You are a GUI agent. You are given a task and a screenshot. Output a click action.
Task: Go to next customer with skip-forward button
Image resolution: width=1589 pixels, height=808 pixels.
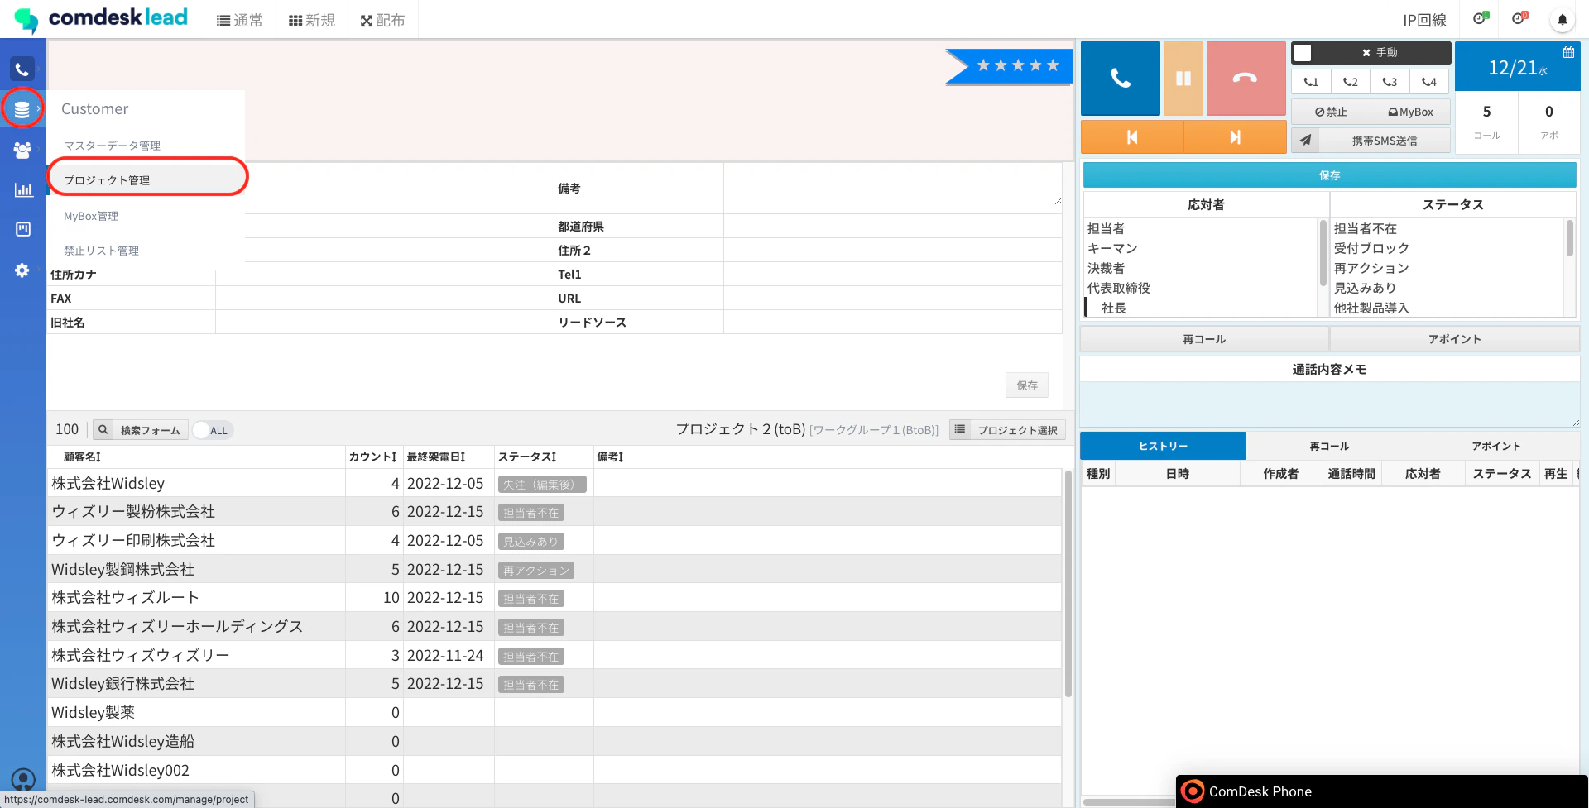[x=1235, y=137]
